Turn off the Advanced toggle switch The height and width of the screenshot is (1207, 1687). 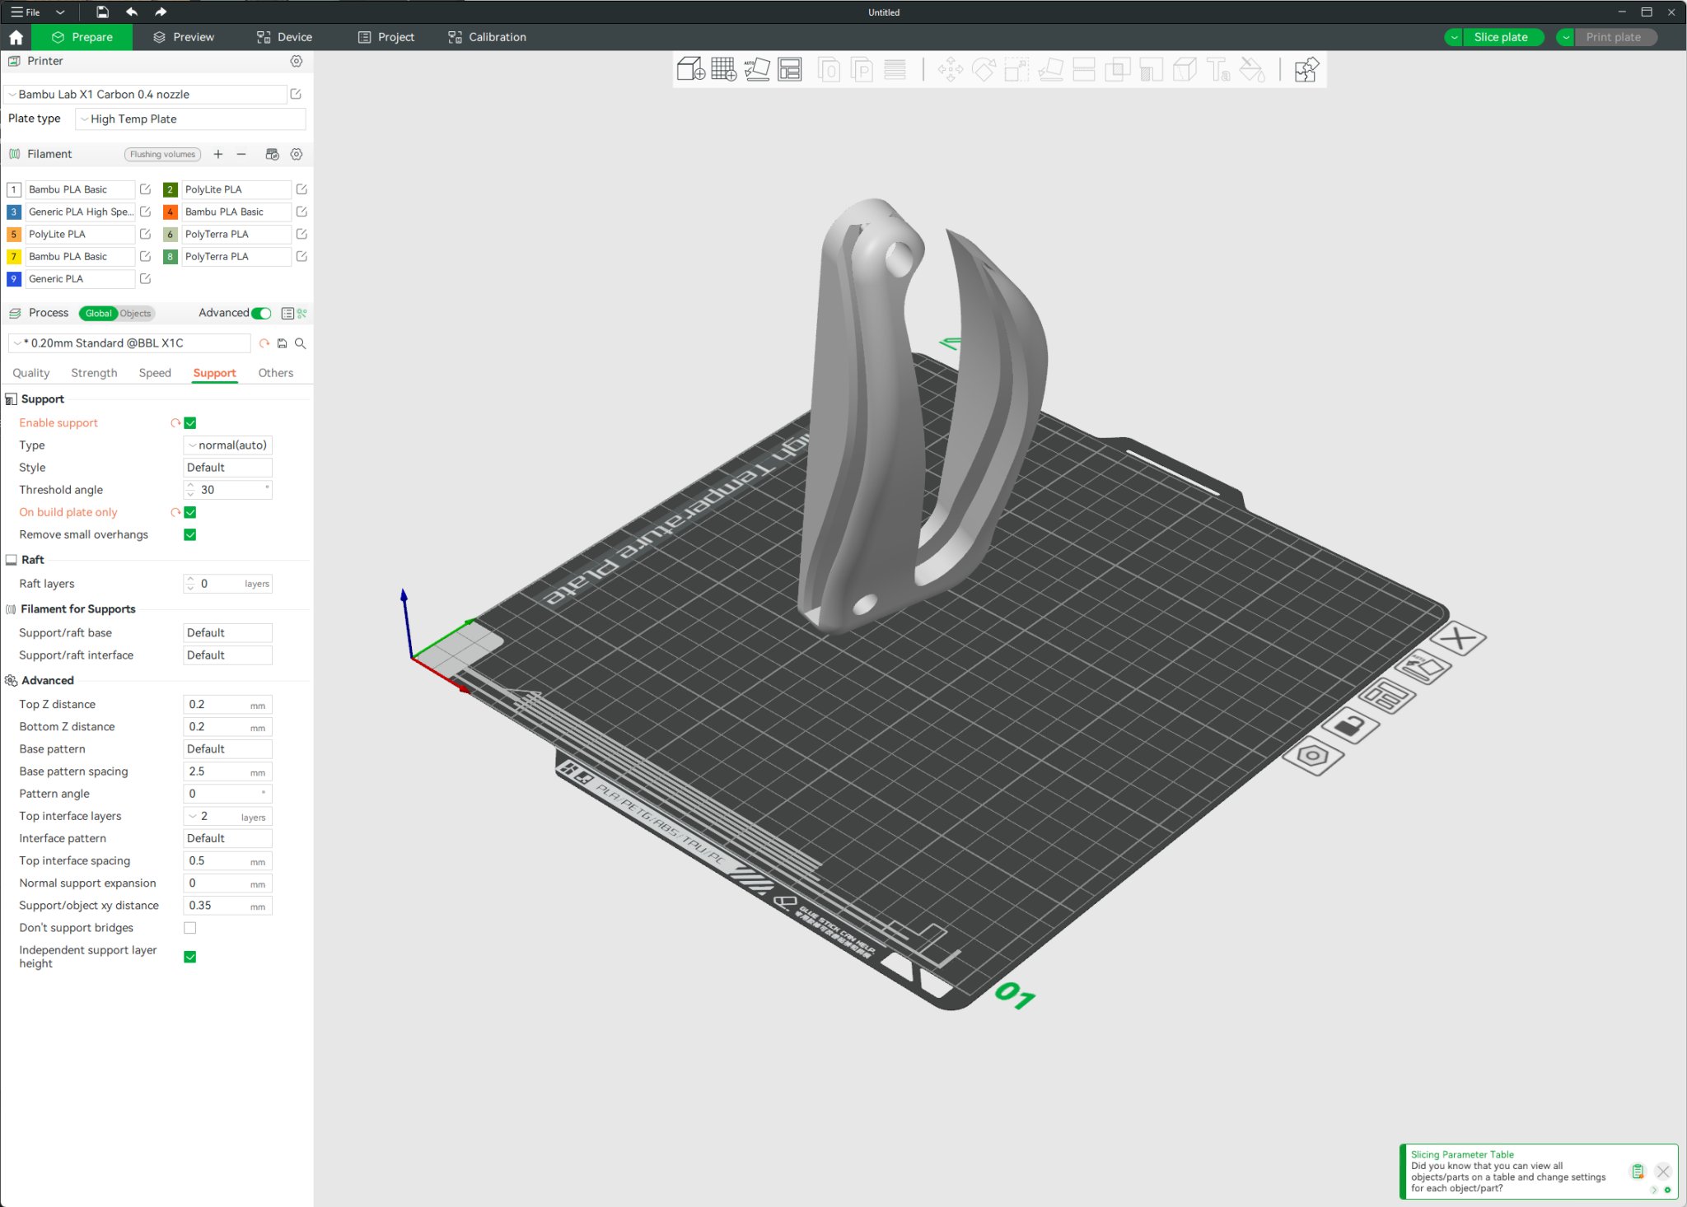261,313
